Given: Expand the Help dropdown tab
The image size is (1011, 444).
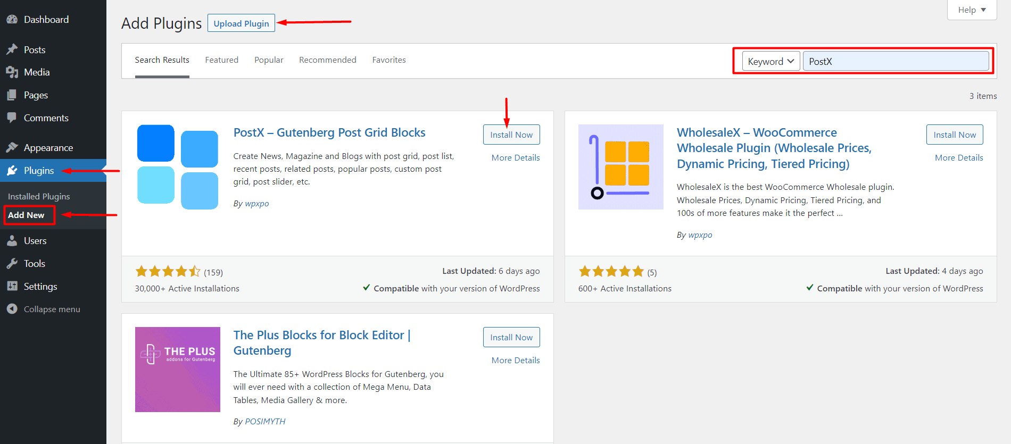Looking at the screenshot, I should click(x=972, y=10).
